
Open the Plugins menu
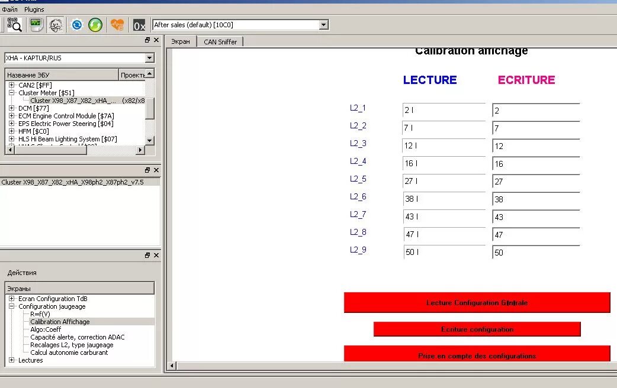(x=34, y=9)
